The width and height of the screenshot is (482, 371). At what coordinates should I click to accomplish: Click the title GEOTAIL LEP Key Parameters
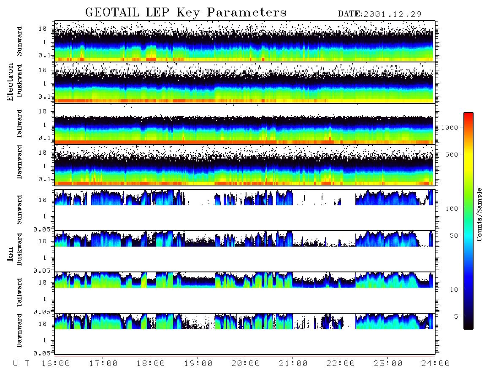[x=186, y=13]
